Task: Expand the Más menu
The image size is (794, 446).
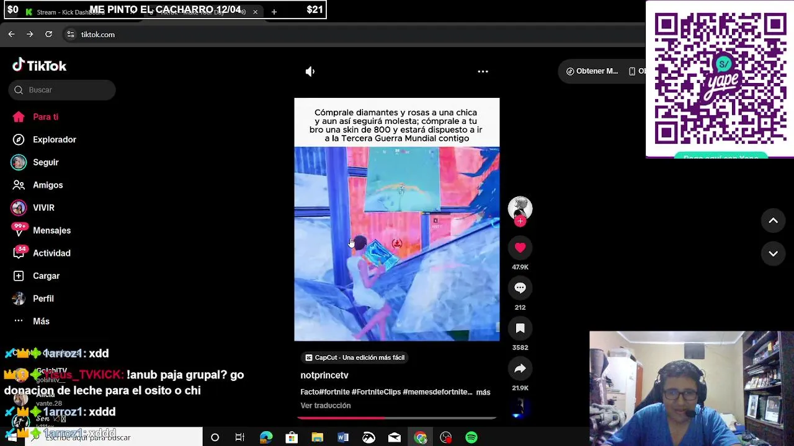Action: click(30, 321)
